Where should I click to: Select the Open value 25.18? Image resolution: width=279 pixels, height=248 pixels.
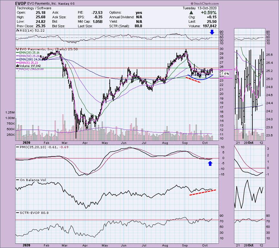(x=41, y=13)
